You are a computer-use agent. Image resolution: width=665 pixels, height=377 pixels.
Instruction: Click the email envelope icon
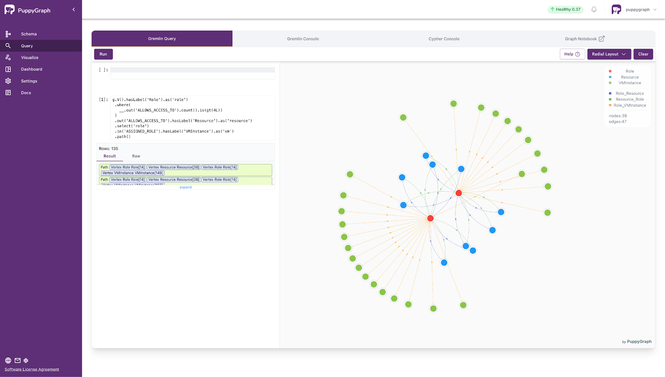click(x=17, y=360)
